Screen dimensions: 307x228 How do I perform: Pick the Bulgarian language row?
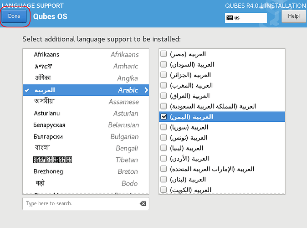click(86, 137)
